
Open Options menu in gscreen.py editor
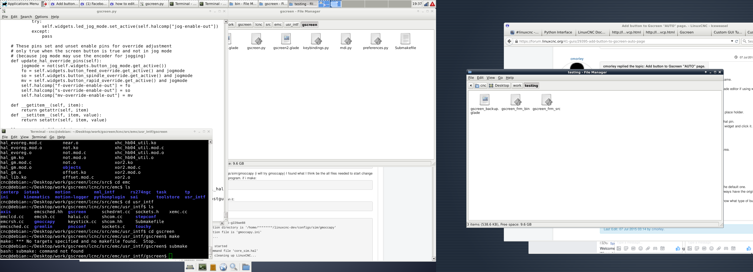click(41, 17)
